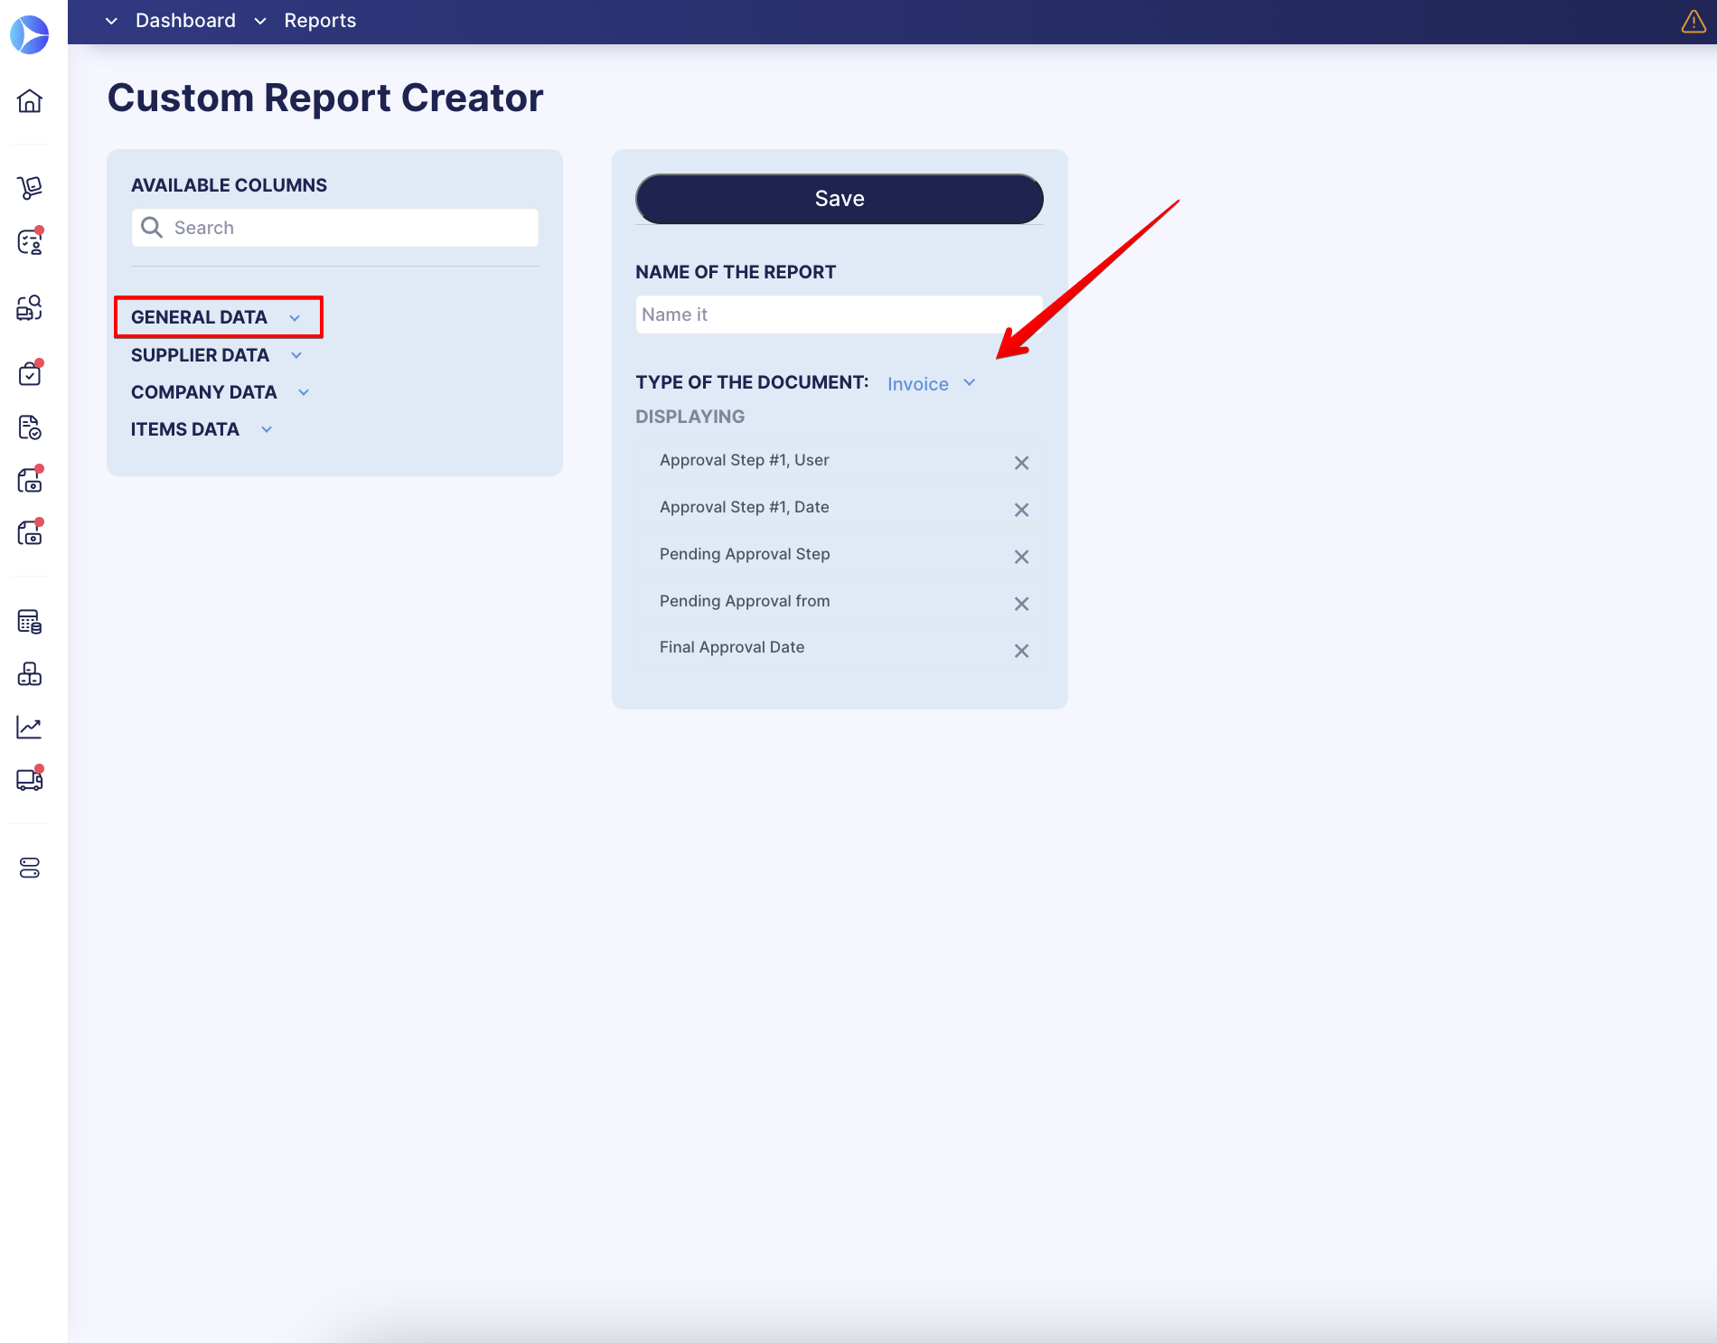Save the custom report
The width and height of the screenshot is (1717, 1343).
click(840, 199)
